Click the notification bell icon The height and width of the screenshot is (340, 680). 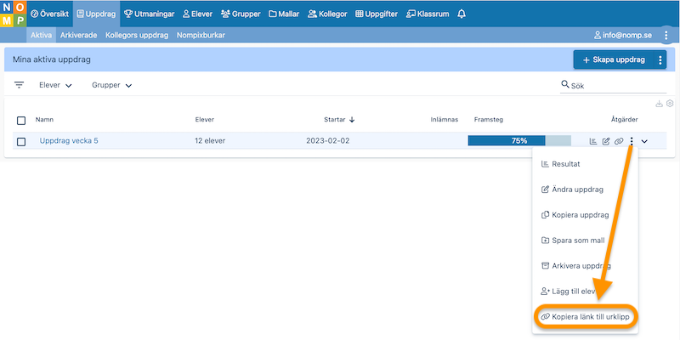[462, 14]
